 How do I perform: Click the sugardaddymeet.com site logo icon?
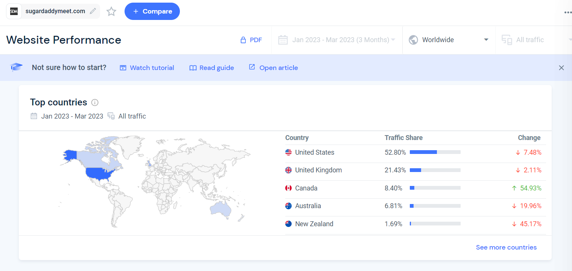[14, 11]
